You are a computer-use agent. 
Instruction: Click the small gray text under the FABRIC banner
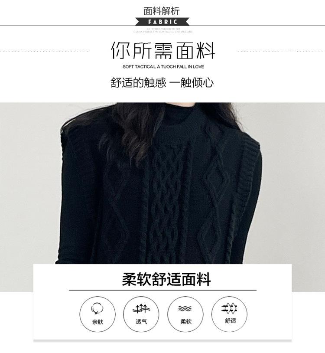[163, 30]
